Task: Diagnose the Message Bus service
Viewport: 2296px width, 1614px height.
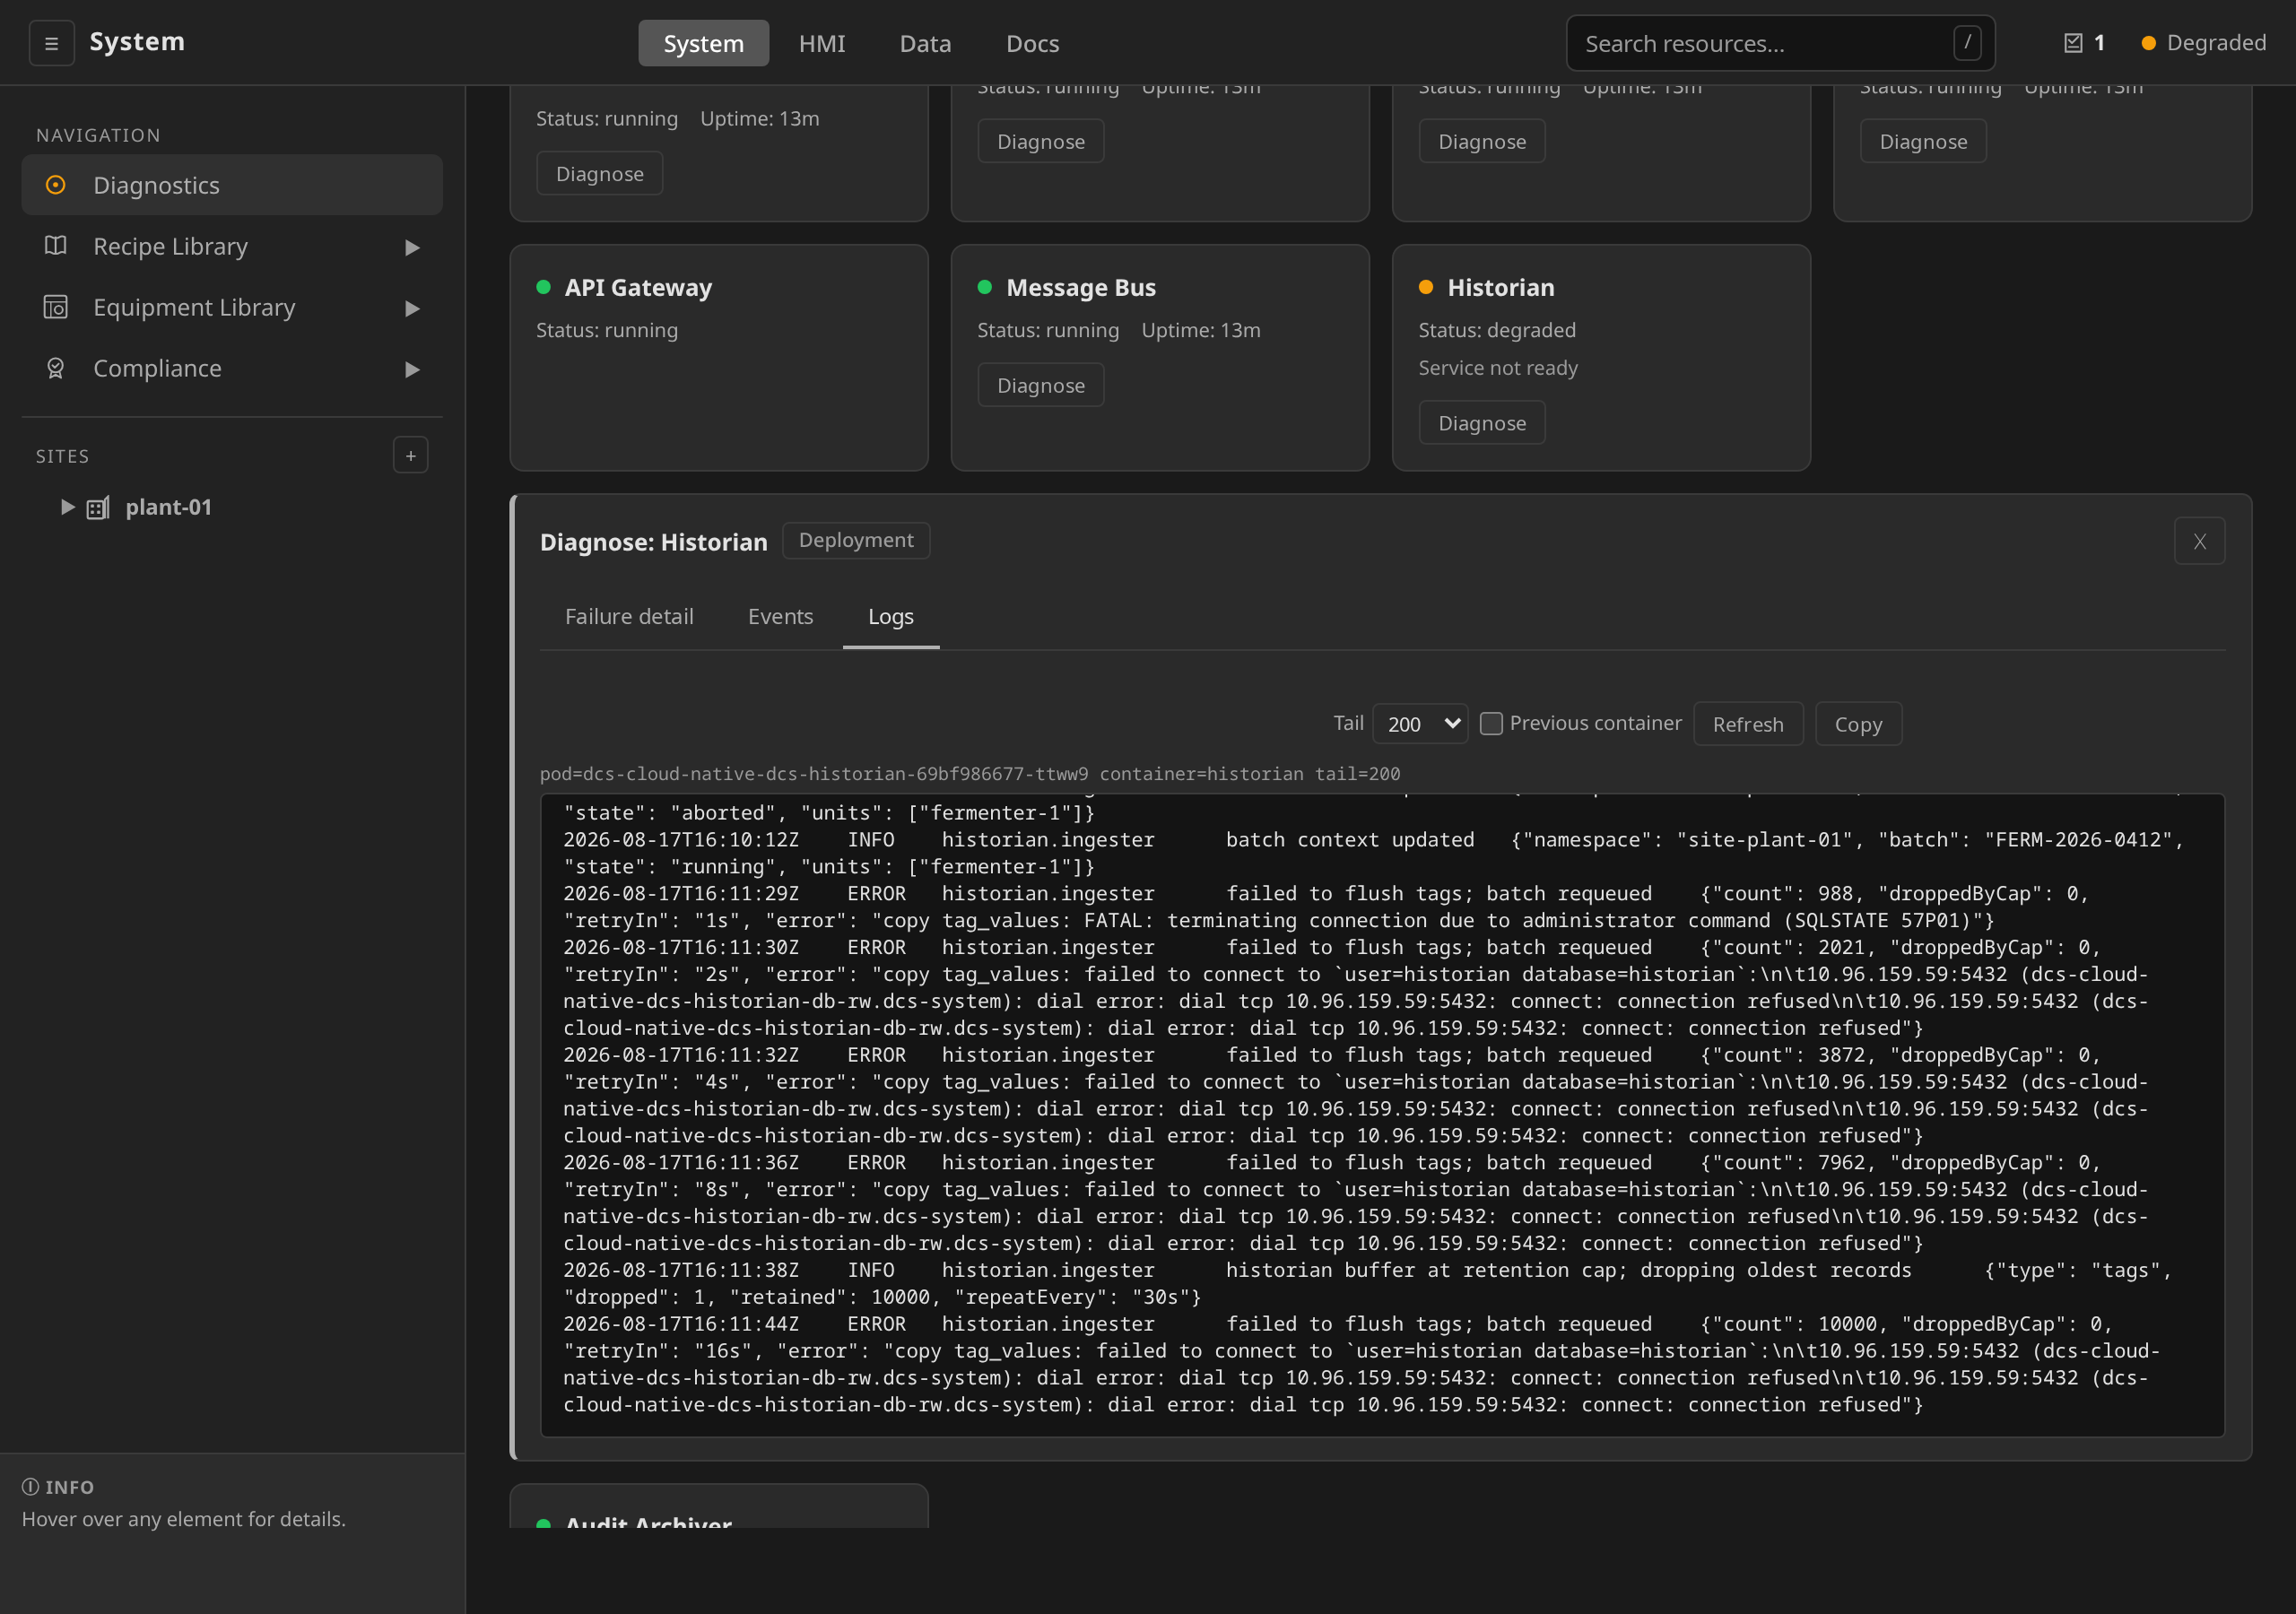Action: (x=1040, y=385)
